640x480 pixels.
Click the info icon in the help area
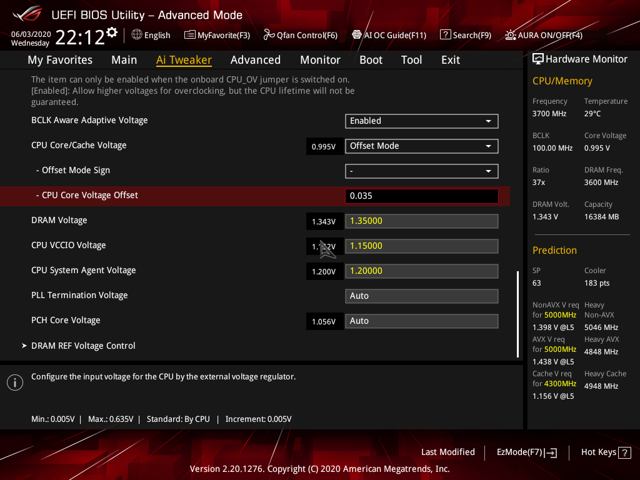(x=14, y=382)
